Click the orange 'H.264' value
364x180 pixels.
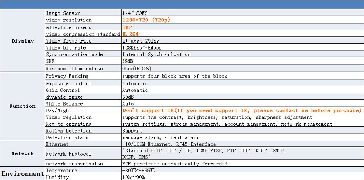pyautogui.click(x=130, y=34)
